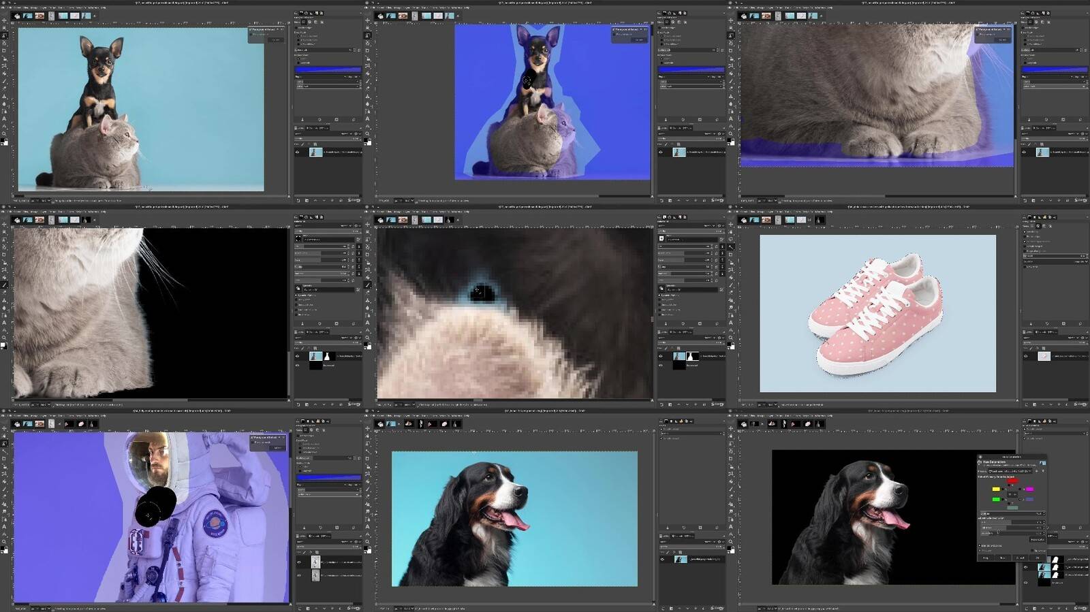1090x612 pixels.
Task: Select the Crop tool in dog-on-cat original window
Action: click(x=4, y=50)
